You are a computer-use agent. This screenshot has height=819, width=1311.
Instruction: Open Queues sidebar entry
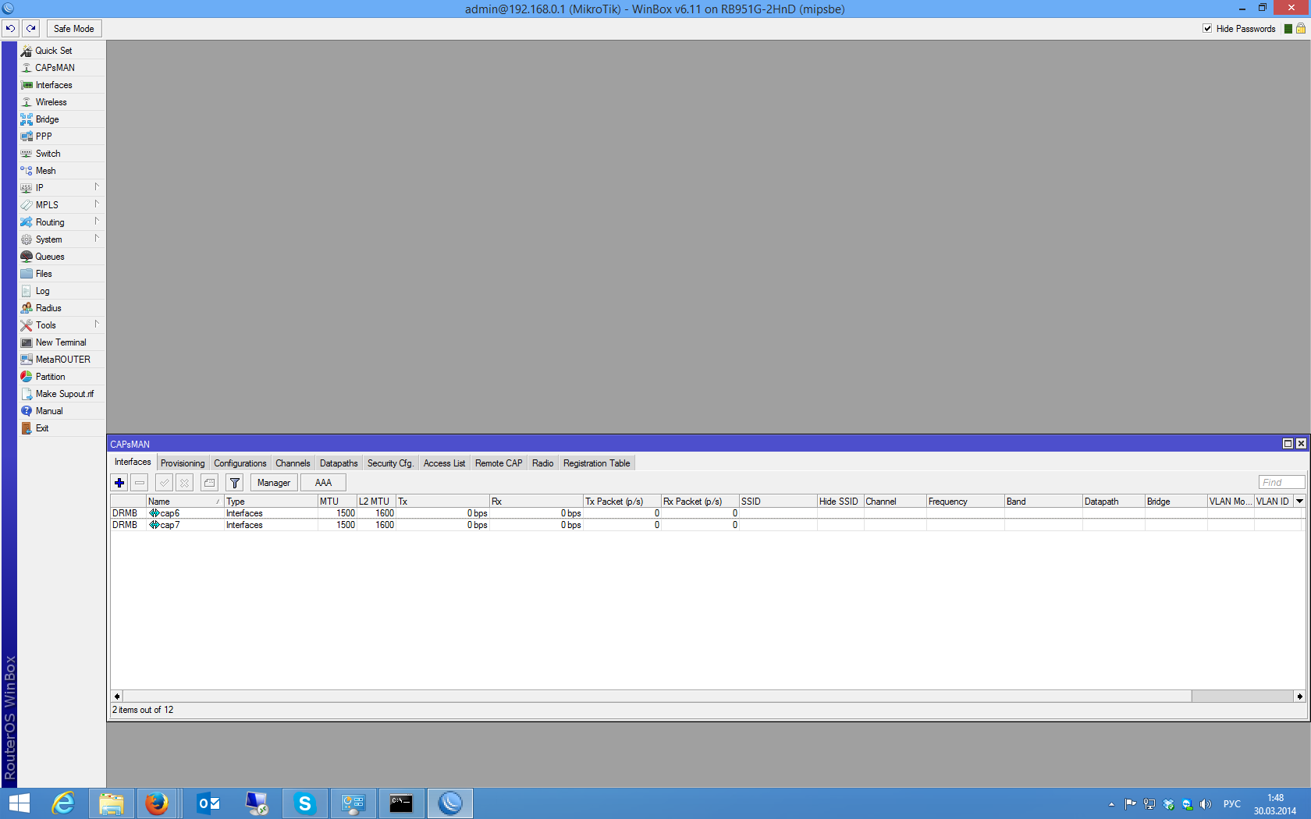(61, 257)
